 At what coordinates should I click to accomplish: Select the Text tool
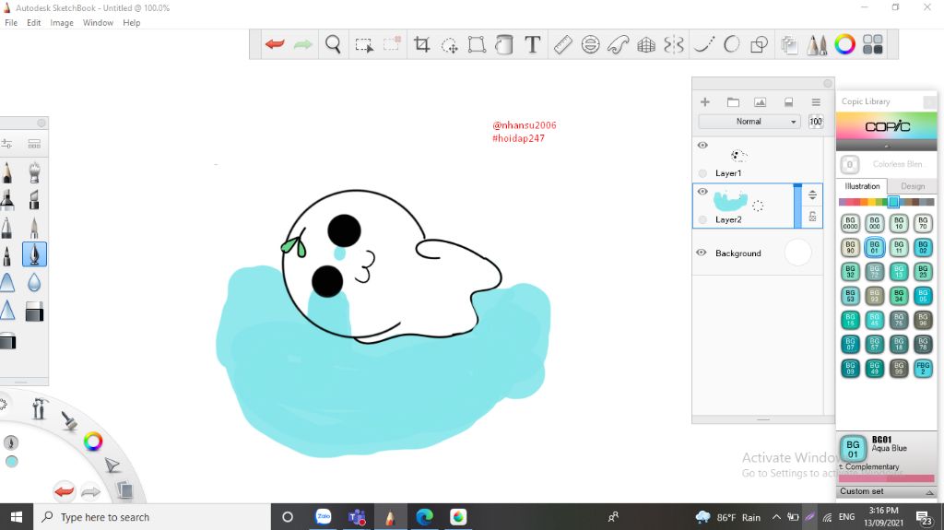pos(532,44)
